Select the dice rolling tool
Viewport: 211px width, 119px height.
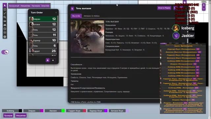coord(5,32)
